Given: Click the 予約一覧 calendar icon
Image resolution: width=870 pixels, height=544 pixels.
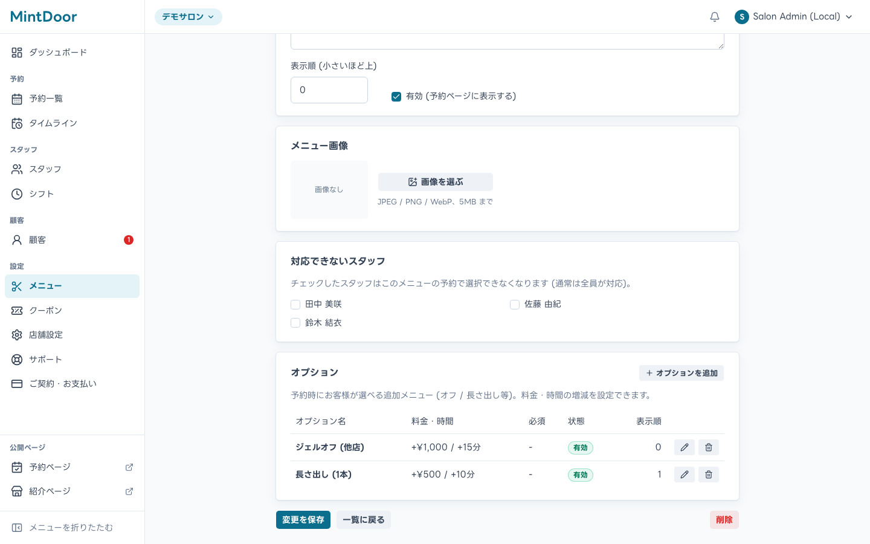Looking at the screenshot, I should click(17, 99).
